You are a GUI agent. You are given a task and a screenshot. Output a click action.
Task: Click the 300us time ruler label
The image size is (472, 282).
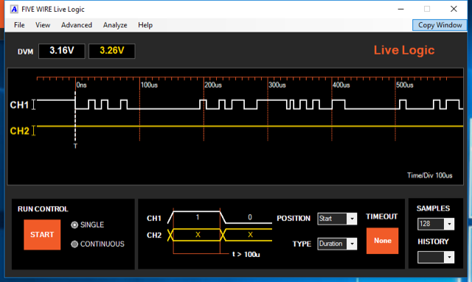pos(277,85)
